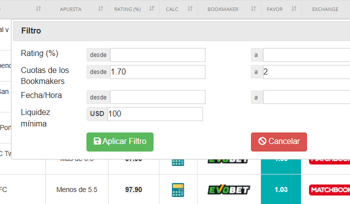Viewport: 350px width, 204px height.
Task: Select the Rating (%) desde input
Action: pos(157,55)
